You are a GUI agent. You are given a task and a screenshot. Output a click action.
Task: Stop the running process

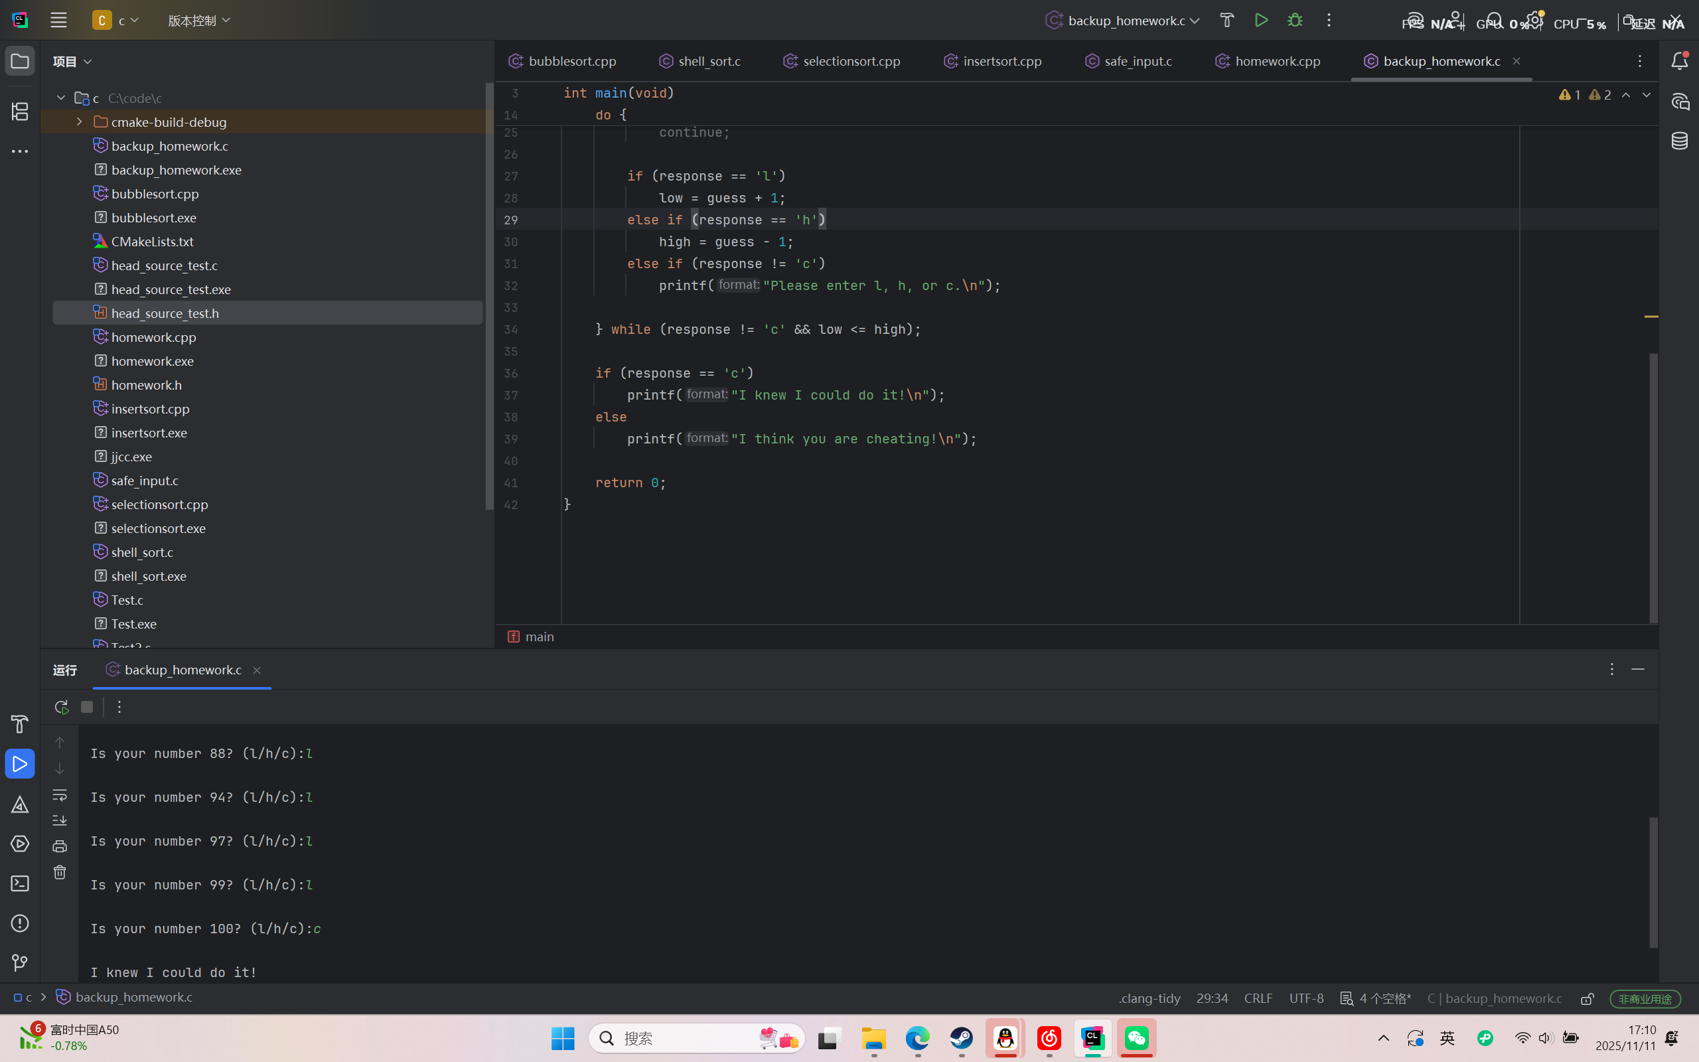pyautogui.click(x=87, y=707)
